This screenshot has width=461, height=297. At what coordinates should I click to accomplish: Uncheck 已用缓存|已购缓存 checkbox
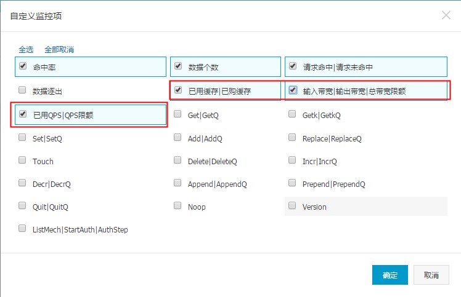pos(178,90)
